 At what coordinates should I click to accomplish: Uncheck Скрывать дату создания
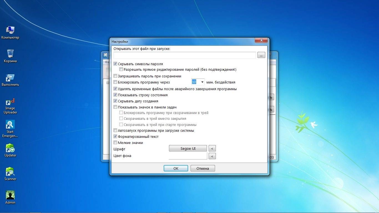(x=115, y=101)
